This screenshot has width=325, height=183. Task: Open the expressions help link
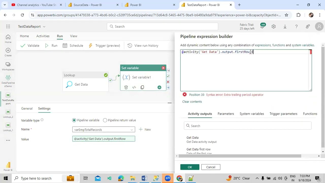[x=263, y=45]
